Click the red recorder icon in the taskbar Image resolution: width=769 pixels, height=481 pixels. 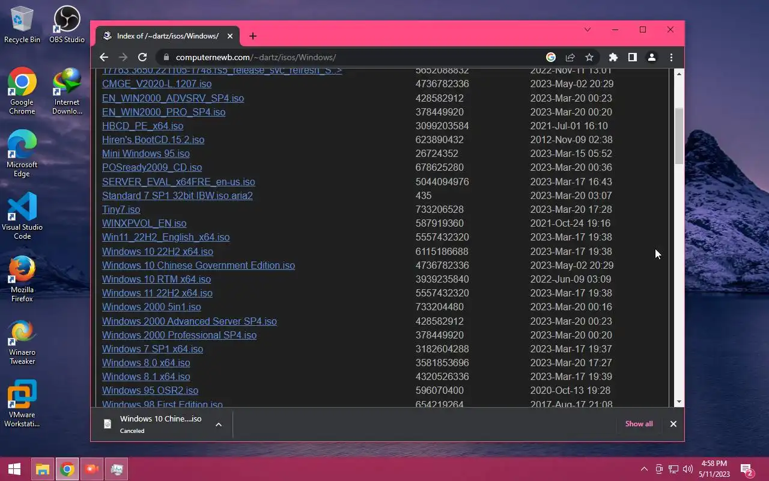tap(92, 469)
